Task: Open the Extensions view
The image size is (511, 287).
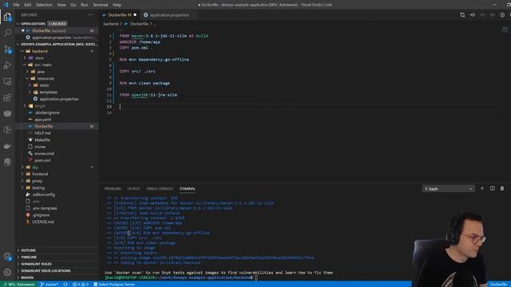Action: pyautogui.click(x=7, y=97)
